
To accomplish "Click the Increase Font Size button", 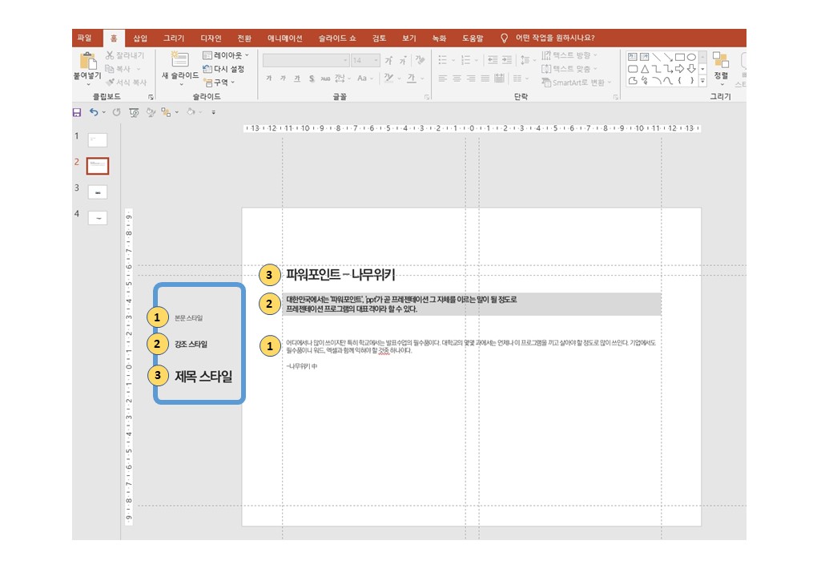I will [388, 61].
